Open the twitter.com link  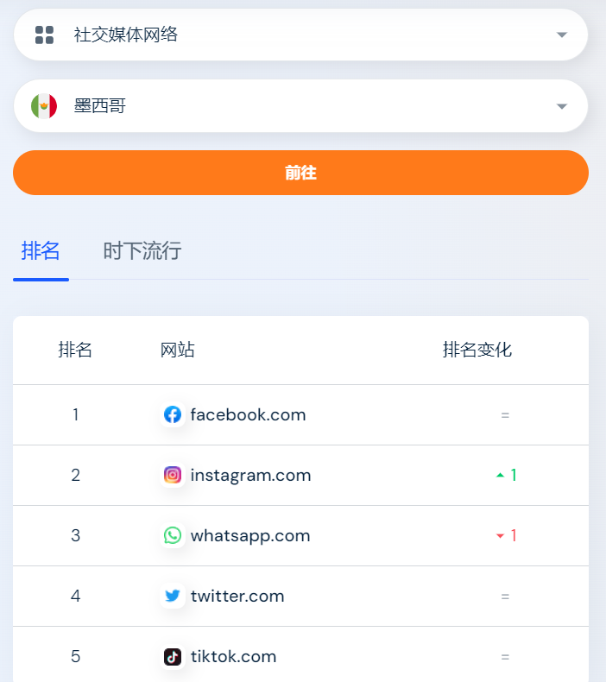(237, 597)
